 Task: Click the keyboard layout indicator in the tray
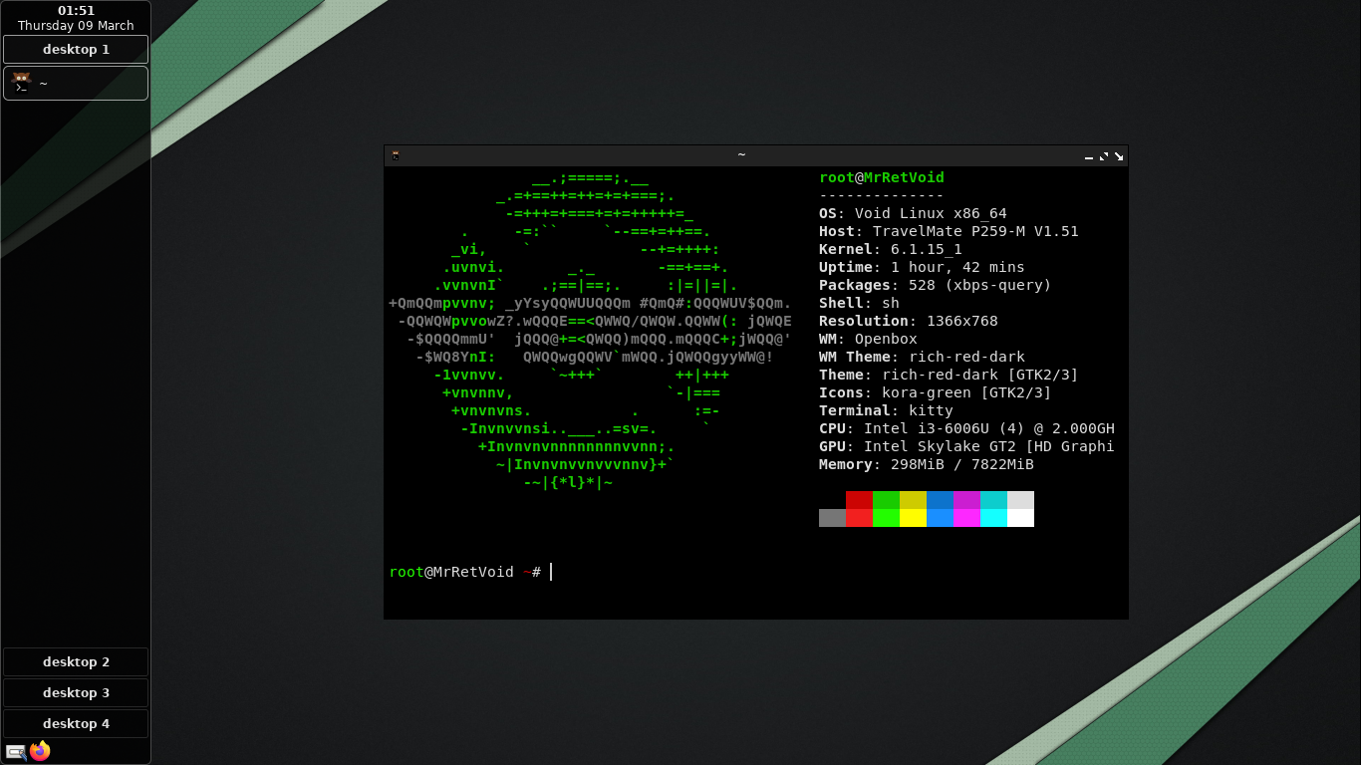(17, 751)
